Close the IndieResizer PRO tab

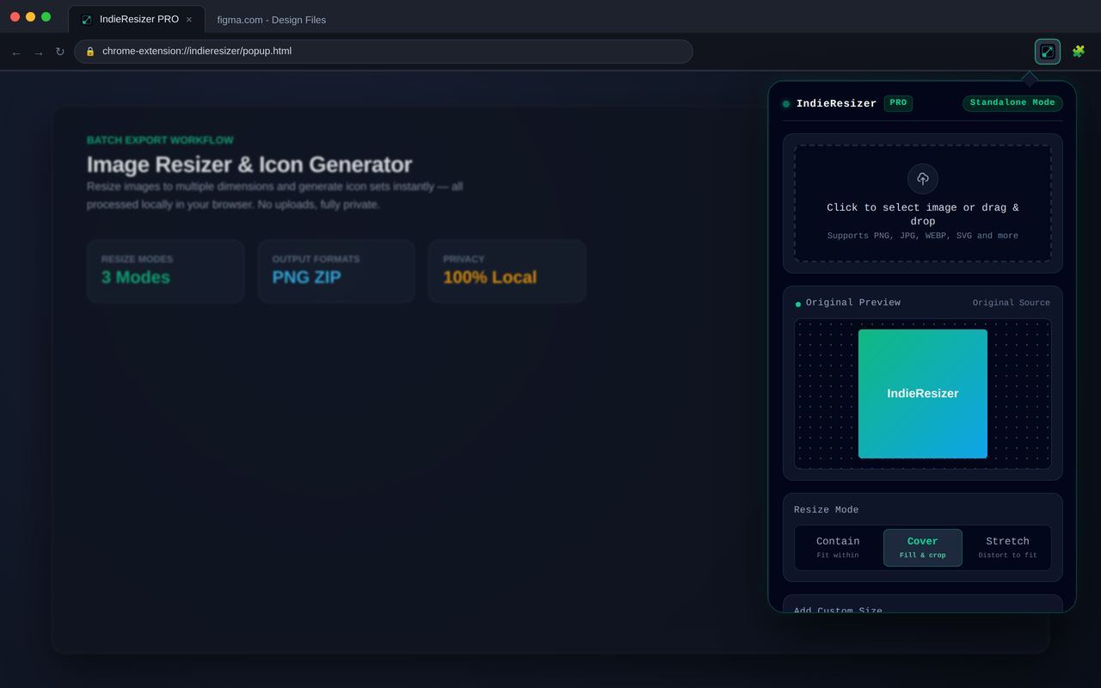coord(189,20)
